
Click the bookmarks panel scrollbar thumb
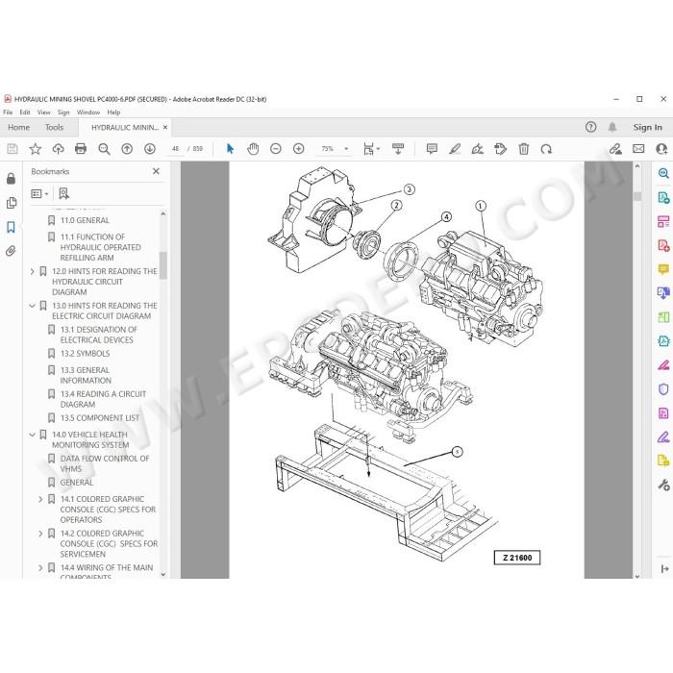click(163, 265)
